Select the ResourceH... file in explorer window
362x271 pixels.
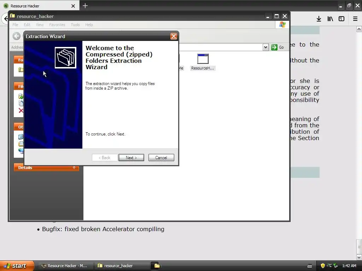203,62
